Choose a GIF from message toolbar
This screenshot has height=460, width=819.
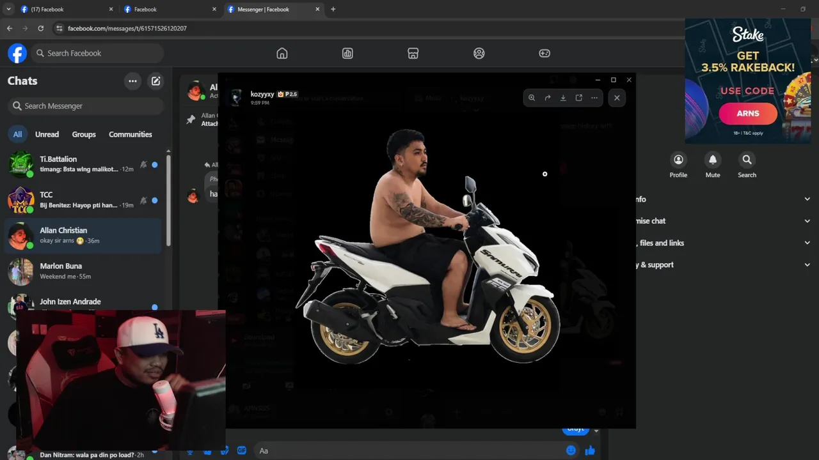pos(242,450)
